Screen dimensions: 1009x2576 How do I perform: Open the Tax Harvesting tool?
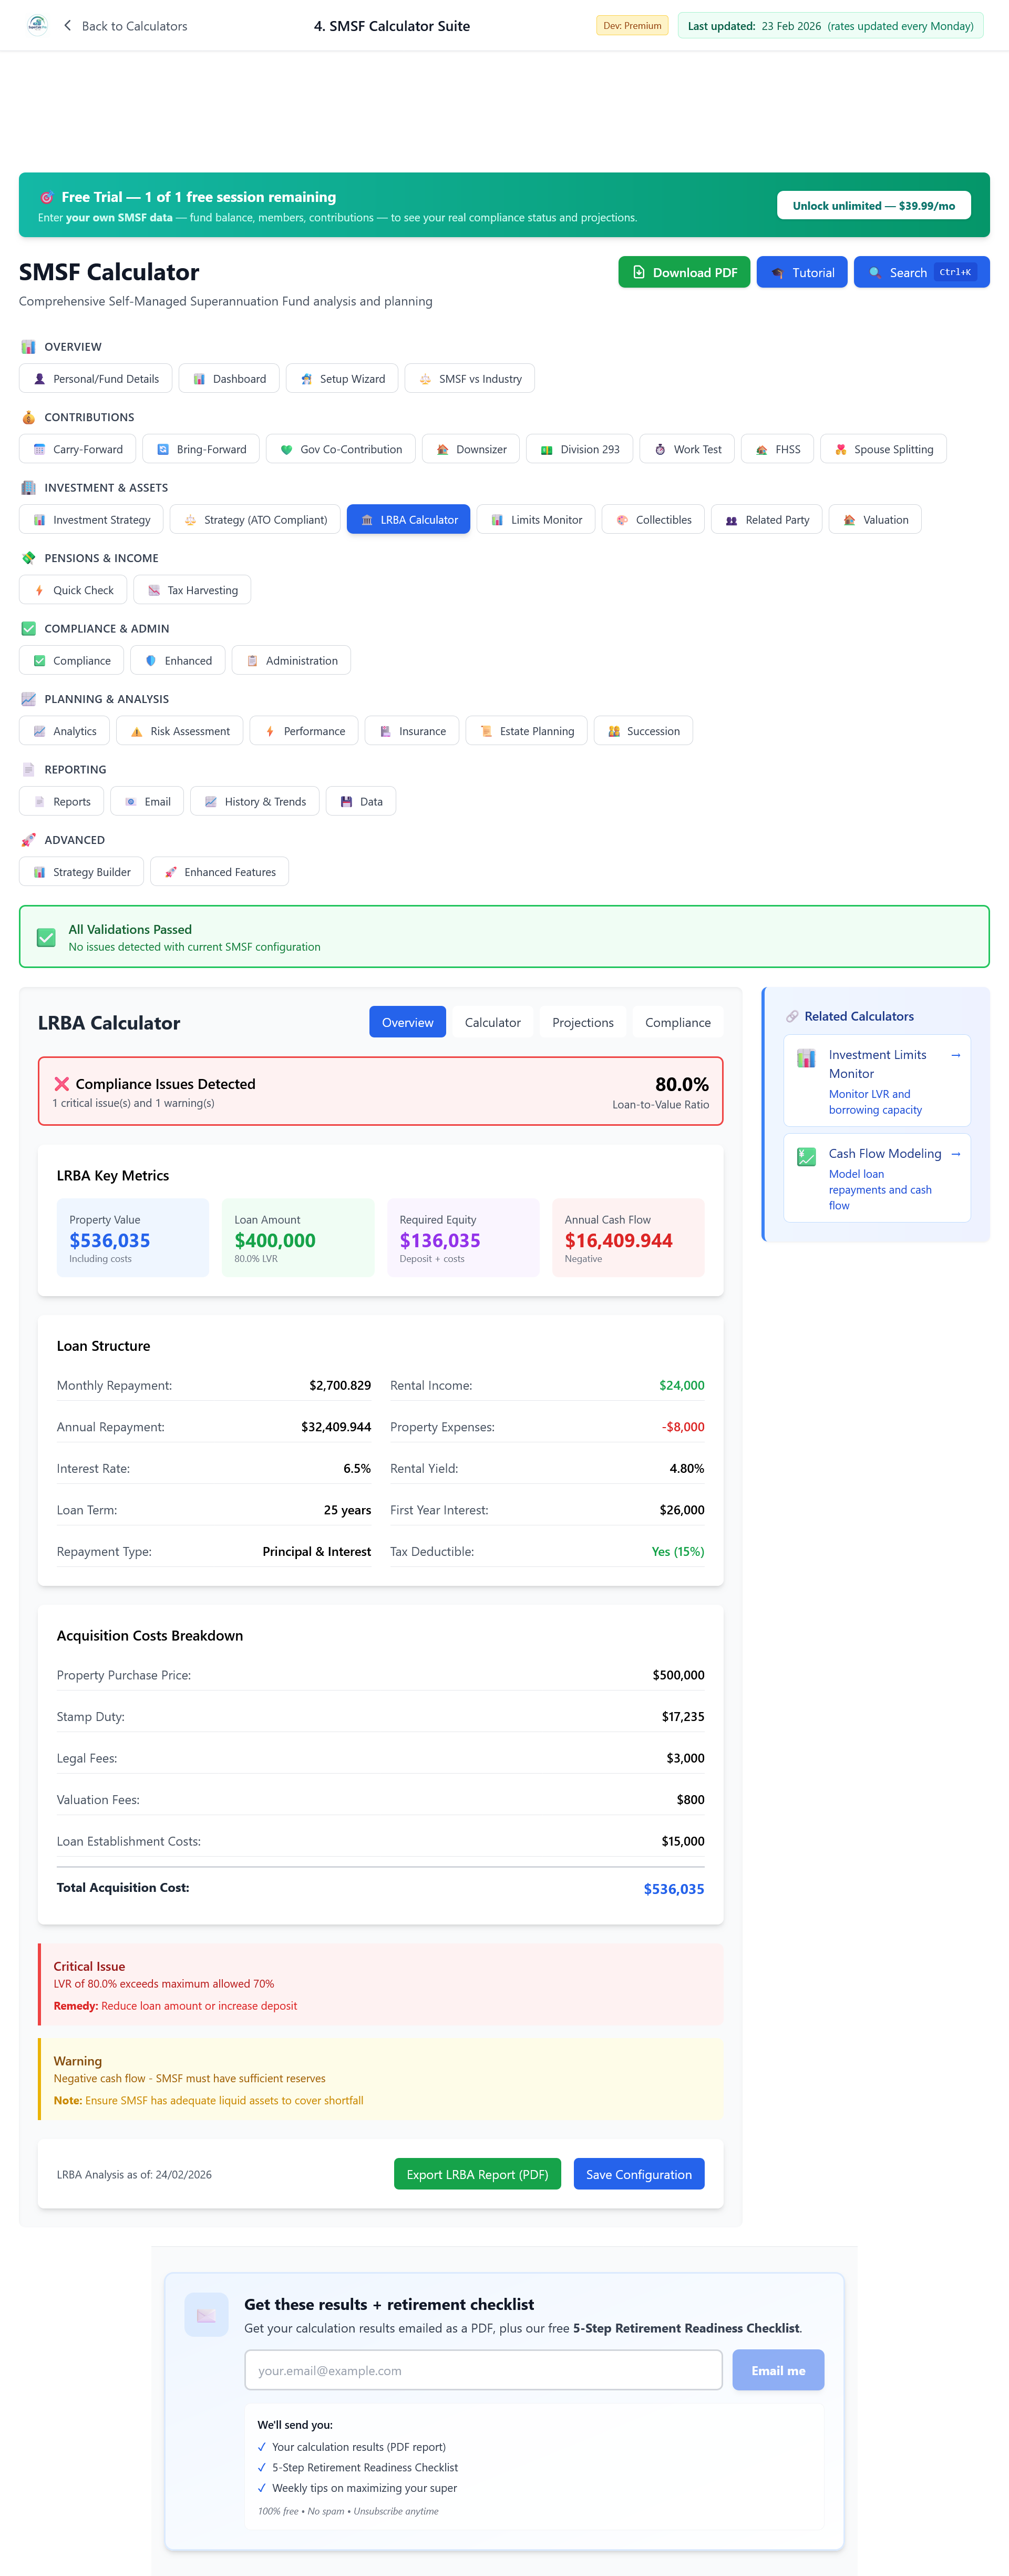(192, 590)
